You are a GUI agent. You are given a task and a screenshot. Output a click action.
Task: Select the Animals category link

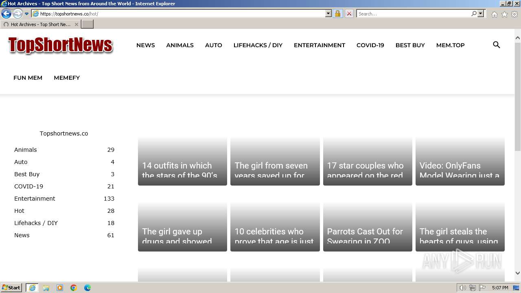25,150
